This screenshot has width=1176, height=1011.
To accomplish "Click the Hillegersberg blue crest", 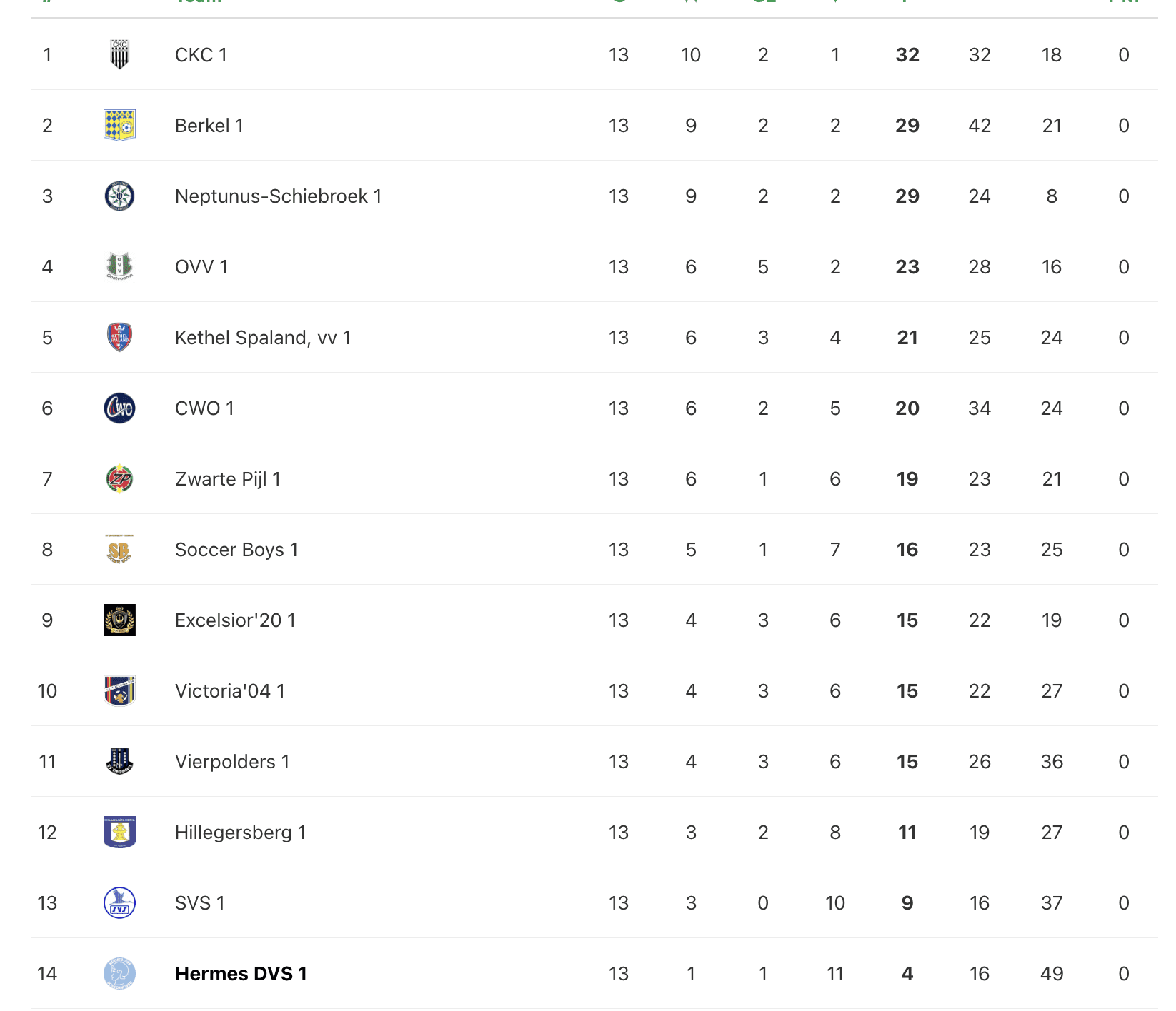I will coord(119,833).
